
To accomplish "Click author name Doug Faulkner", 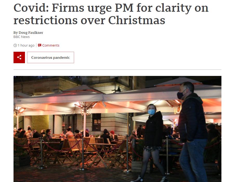I will (x=31, y=32).
